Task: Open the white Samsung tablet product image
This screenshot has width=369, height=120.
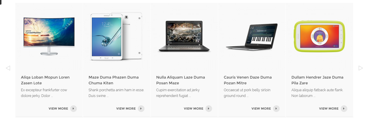Action: pos(116,36)
